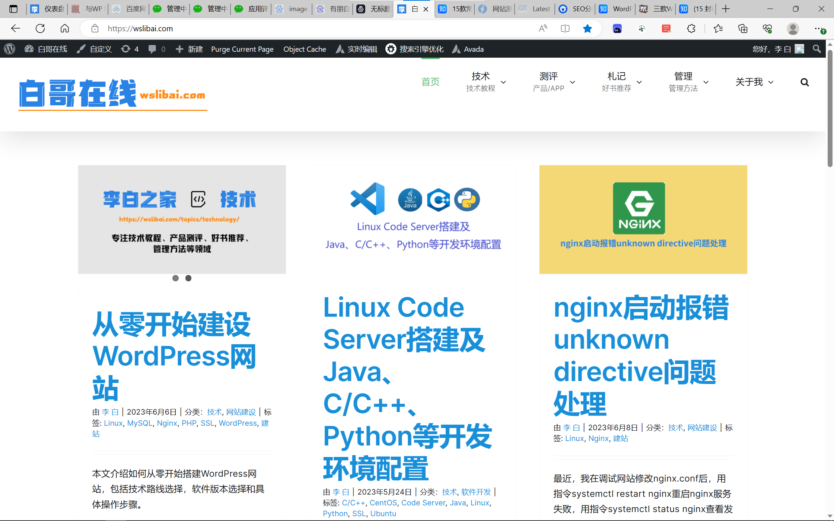Select the second slider dot

click(x=188, y=278)
